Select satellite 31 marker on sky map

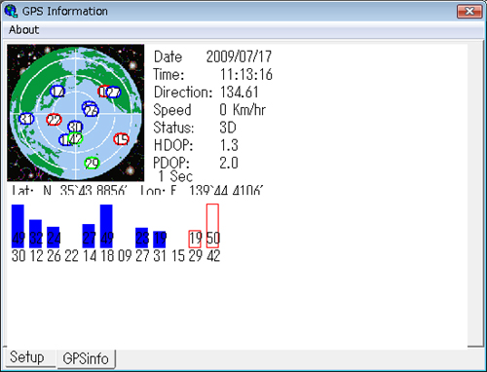tap(26, 119)
